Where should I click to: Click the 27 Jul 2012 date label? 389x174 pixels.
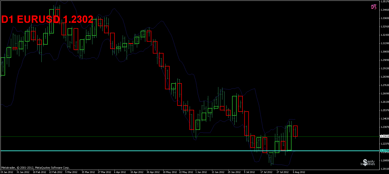coord(283,172)
